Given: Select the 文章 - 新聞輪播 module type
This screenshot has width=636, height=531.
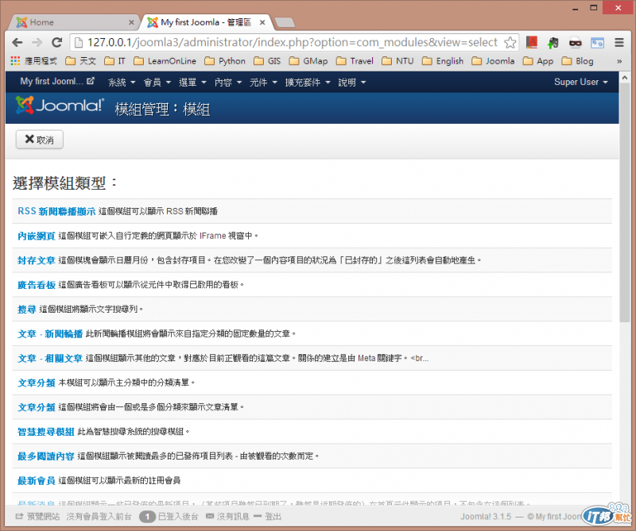Looking at the screenshot, I should [50, 333].
